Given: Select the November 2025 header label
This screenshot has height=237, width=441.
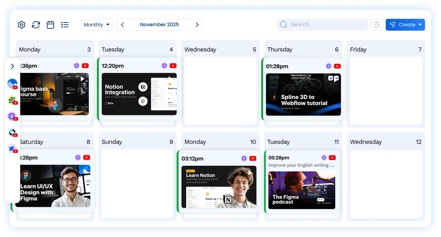Looking at the screenshot, I should (x=159, y=25).
